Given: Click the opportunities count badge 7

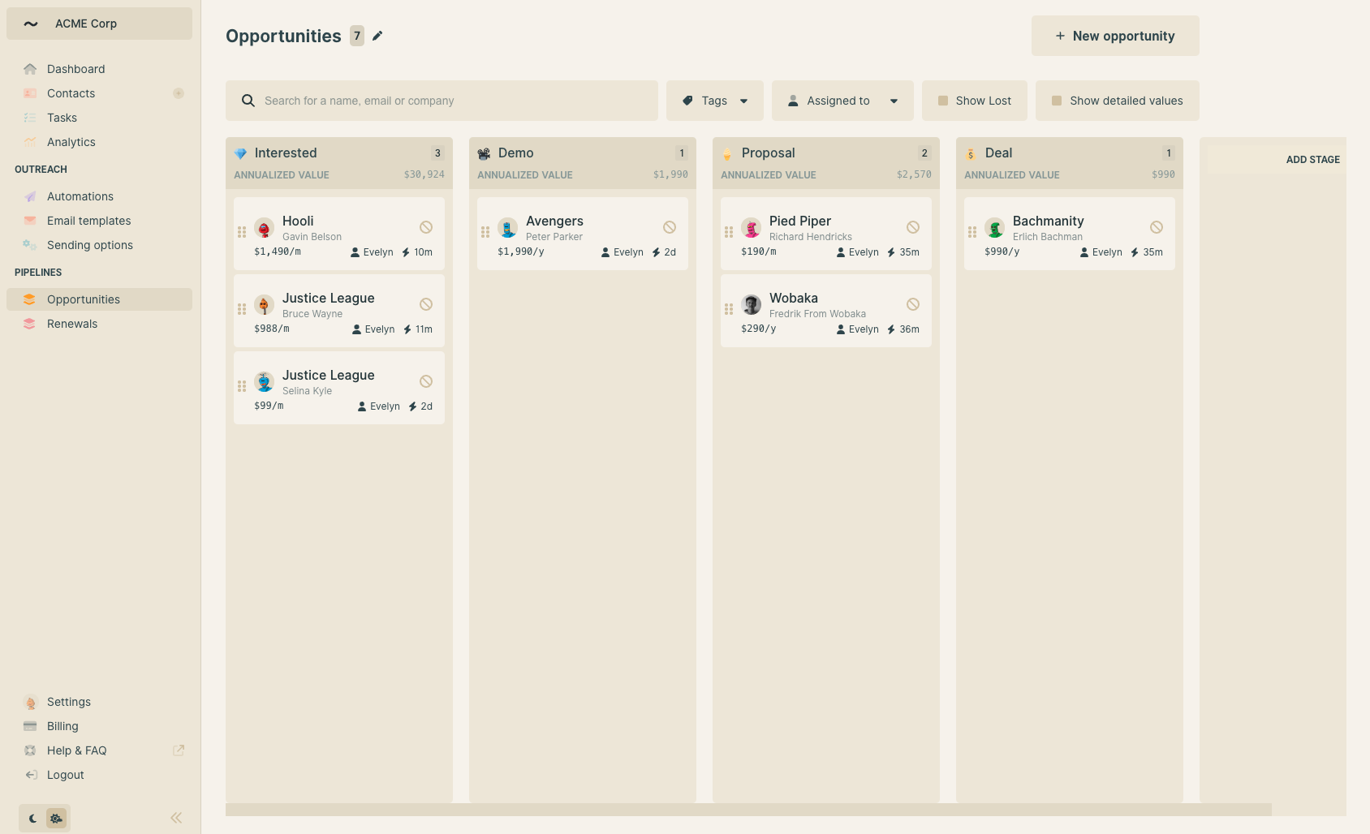Looking at the screenshot, I should pyautogui.click(x=357, y=36).
